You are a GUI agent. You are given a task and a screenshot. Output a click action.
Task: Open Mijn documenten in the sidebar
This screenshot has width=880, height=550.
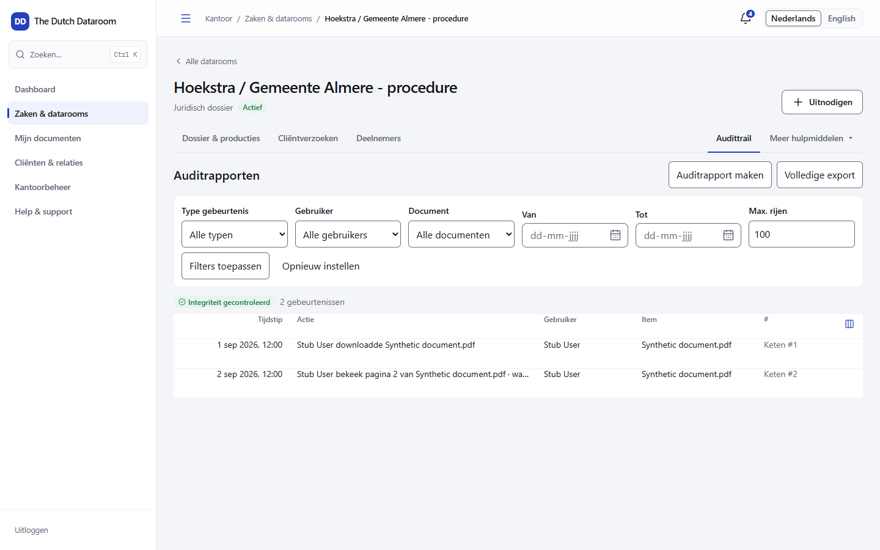[78, 138]
